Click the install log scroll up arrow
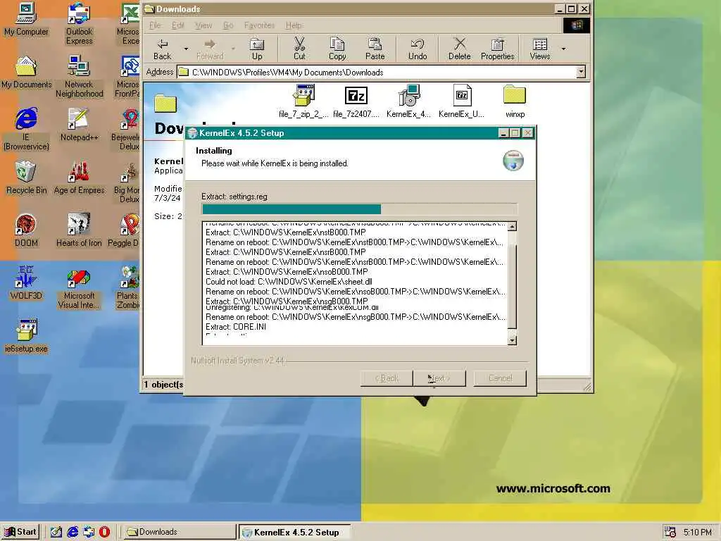 click(513, 226)
